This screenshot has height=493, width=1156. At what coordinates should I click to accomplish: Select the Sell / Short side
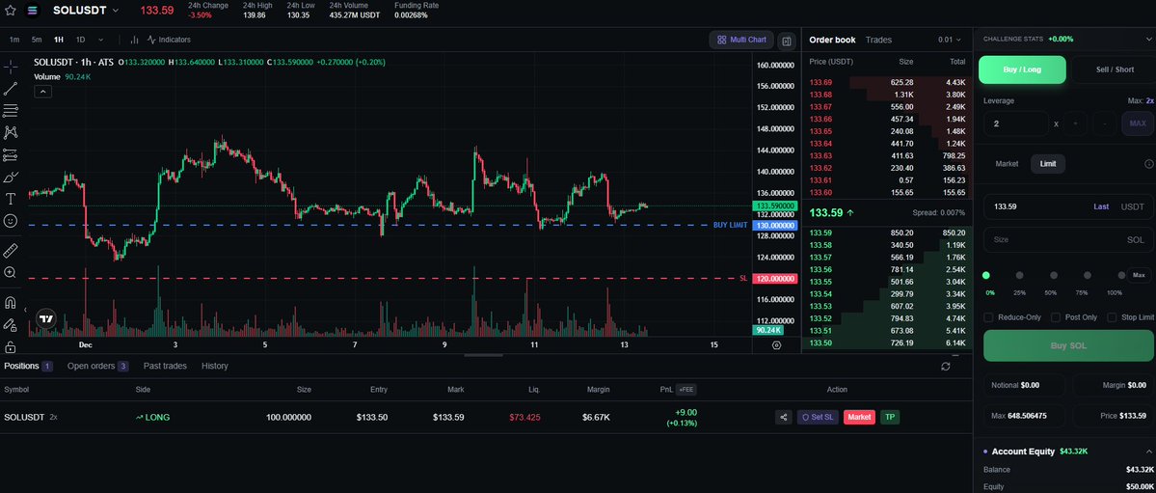click(1115, 69)
